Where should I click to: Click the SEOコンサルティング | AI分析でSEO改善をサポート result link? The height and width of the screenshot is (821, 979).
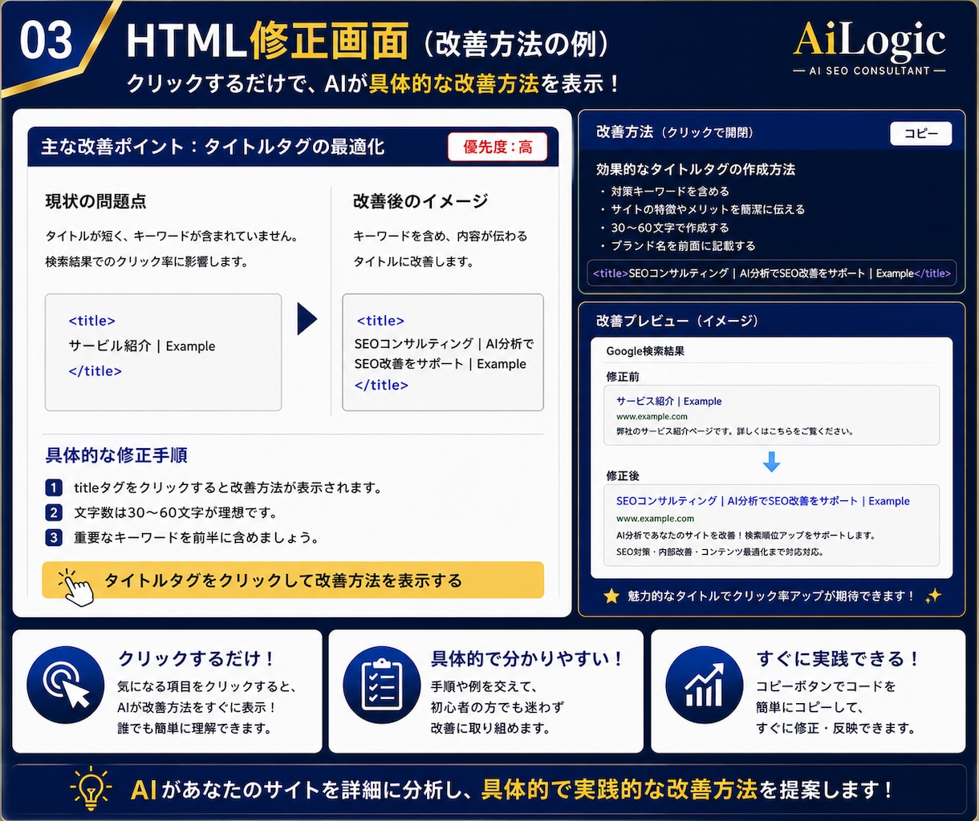(762, 500)
